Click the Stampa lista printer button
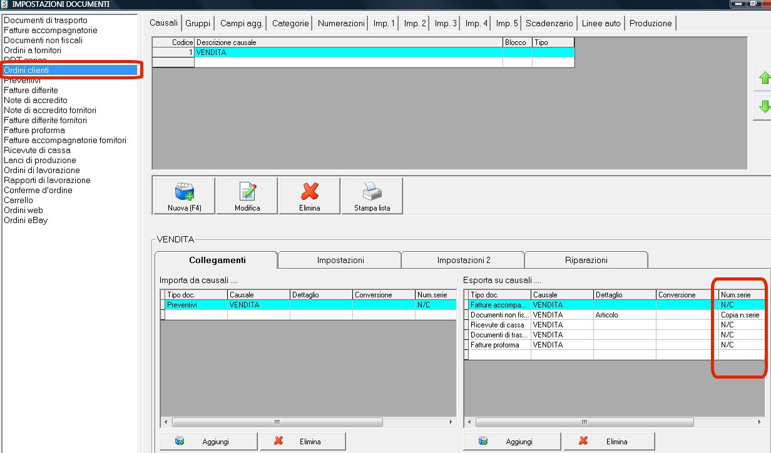The height and width of the screenshot is (453, 771). pos(372,196)
